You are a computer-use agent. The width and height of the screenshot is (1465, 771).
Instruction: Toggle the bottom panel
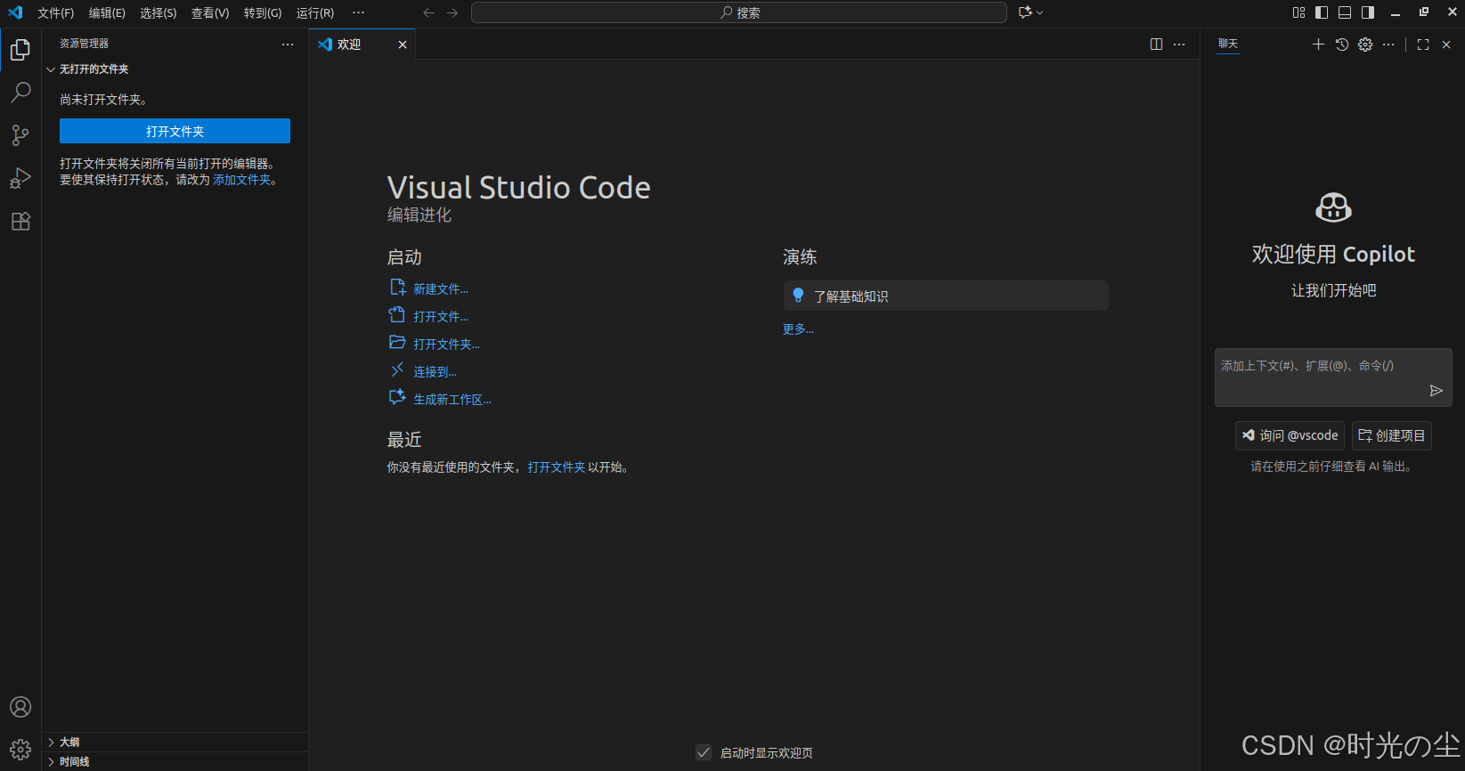1345,12
